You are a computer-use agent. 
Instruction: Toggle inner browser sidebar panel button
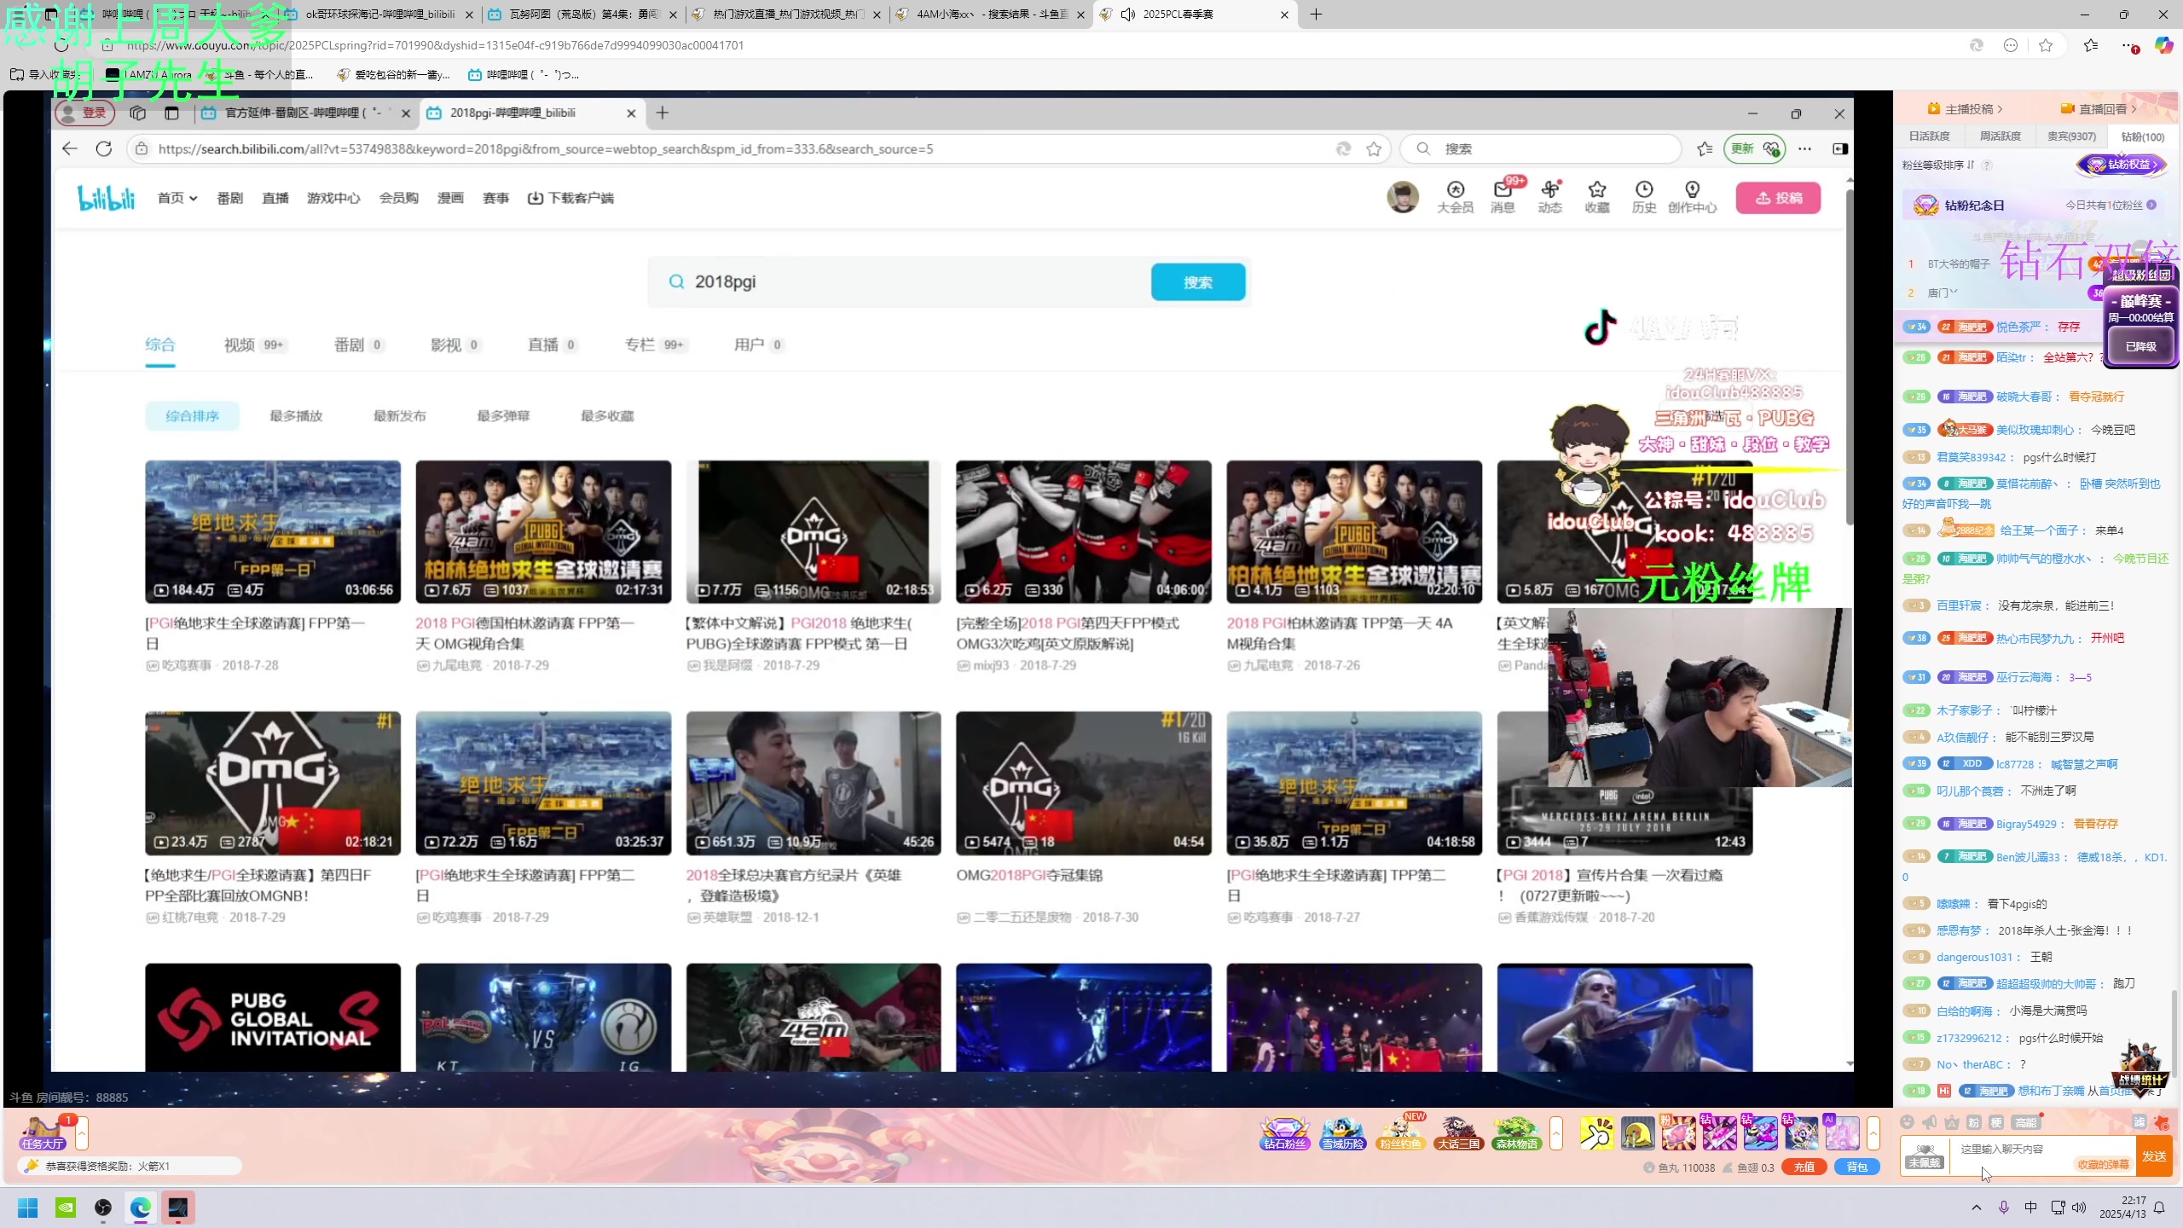pyautogui.click(x=1840, y=148)
